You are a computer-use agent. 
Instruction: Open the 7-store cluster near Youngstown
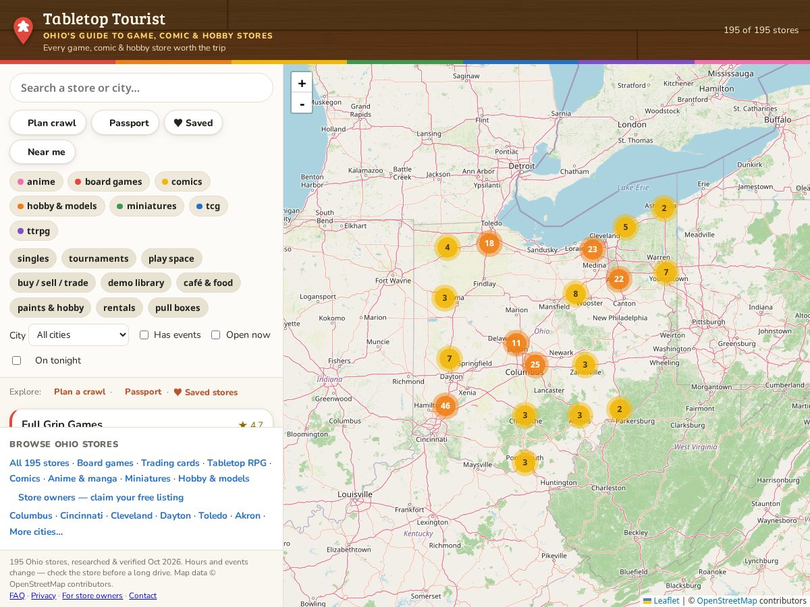pyautogui.click(x=666, y=272)
